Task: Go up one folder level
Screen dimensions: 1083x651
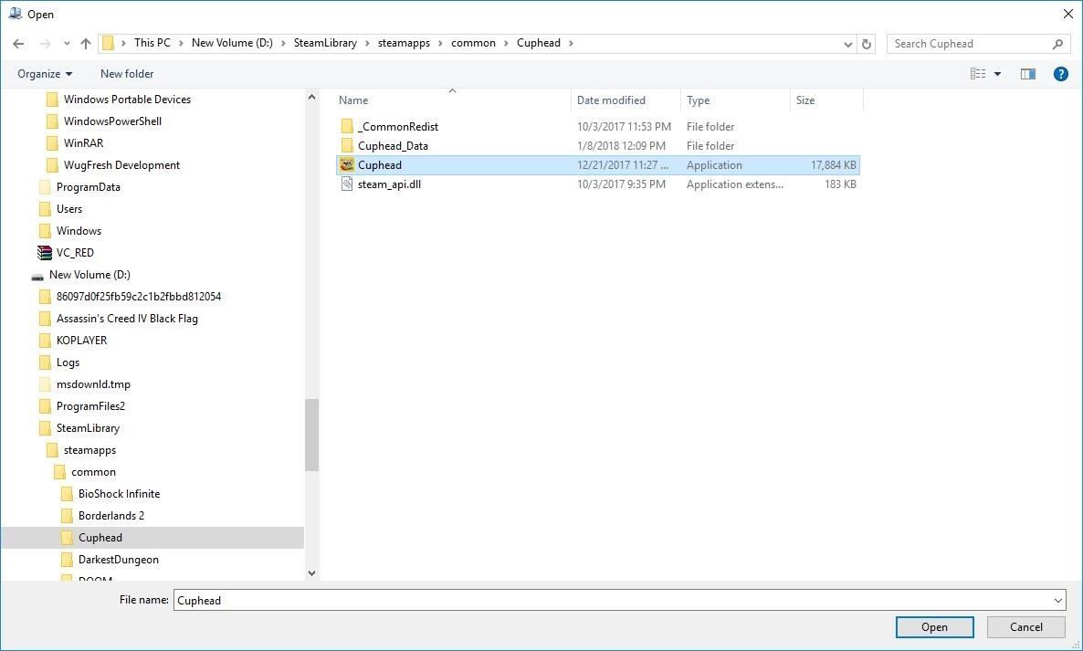Action: (x=85, y=43)
